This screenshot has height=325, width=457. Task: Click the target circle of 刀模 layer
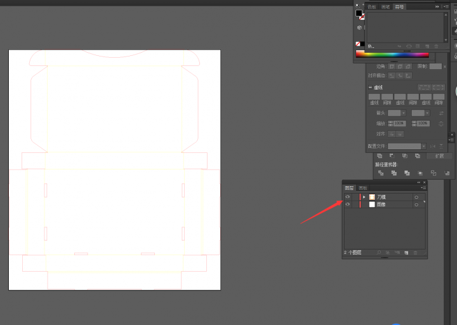pos(416,197)
